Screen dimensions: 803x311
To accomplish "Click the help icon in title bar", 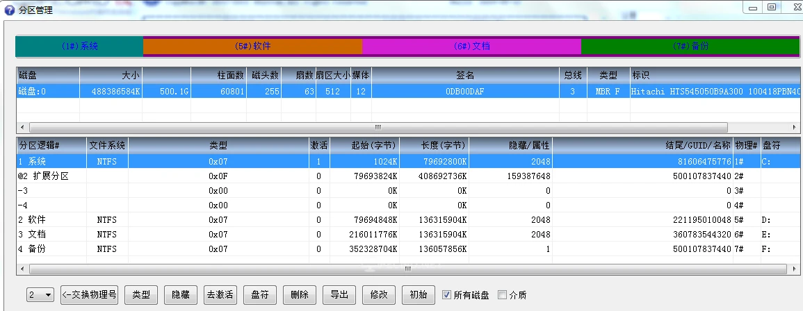I will [9, 10].
